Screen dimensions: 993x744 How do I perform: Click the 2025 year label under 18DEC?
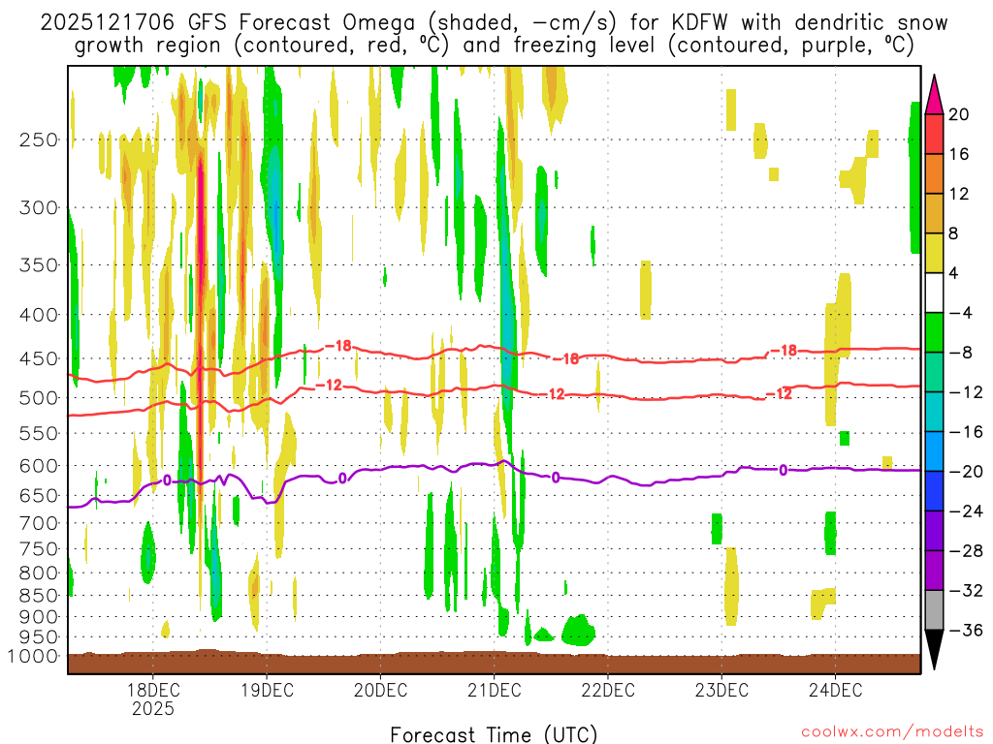[x=152, y=709]
